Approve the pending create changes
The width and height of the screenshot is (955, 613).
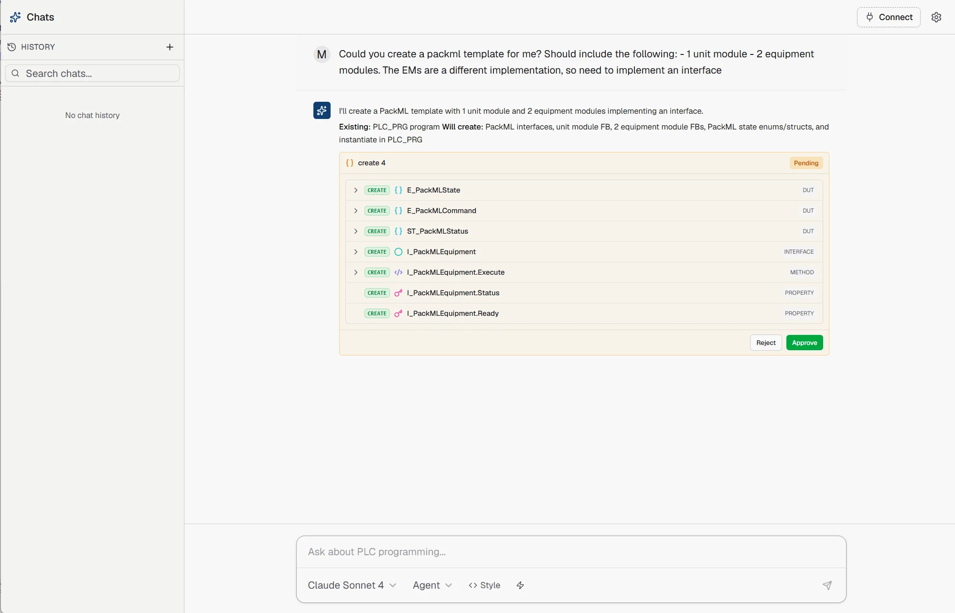(804, 343)
